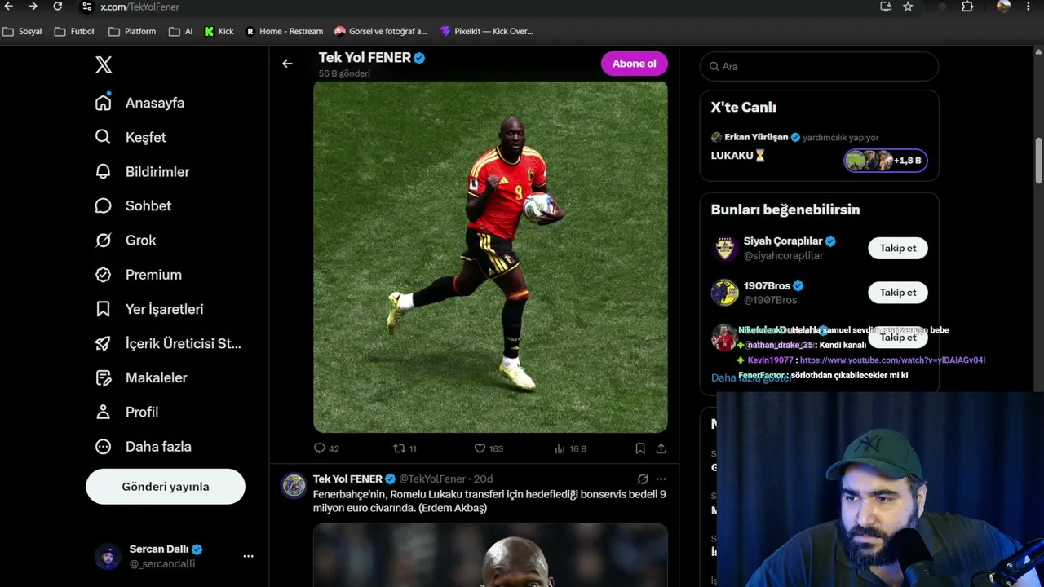Open İçerik Üreticisi studio item
Image resolution: width=1044 pixels, height=587 pixels.
click(x=168, y=343)
